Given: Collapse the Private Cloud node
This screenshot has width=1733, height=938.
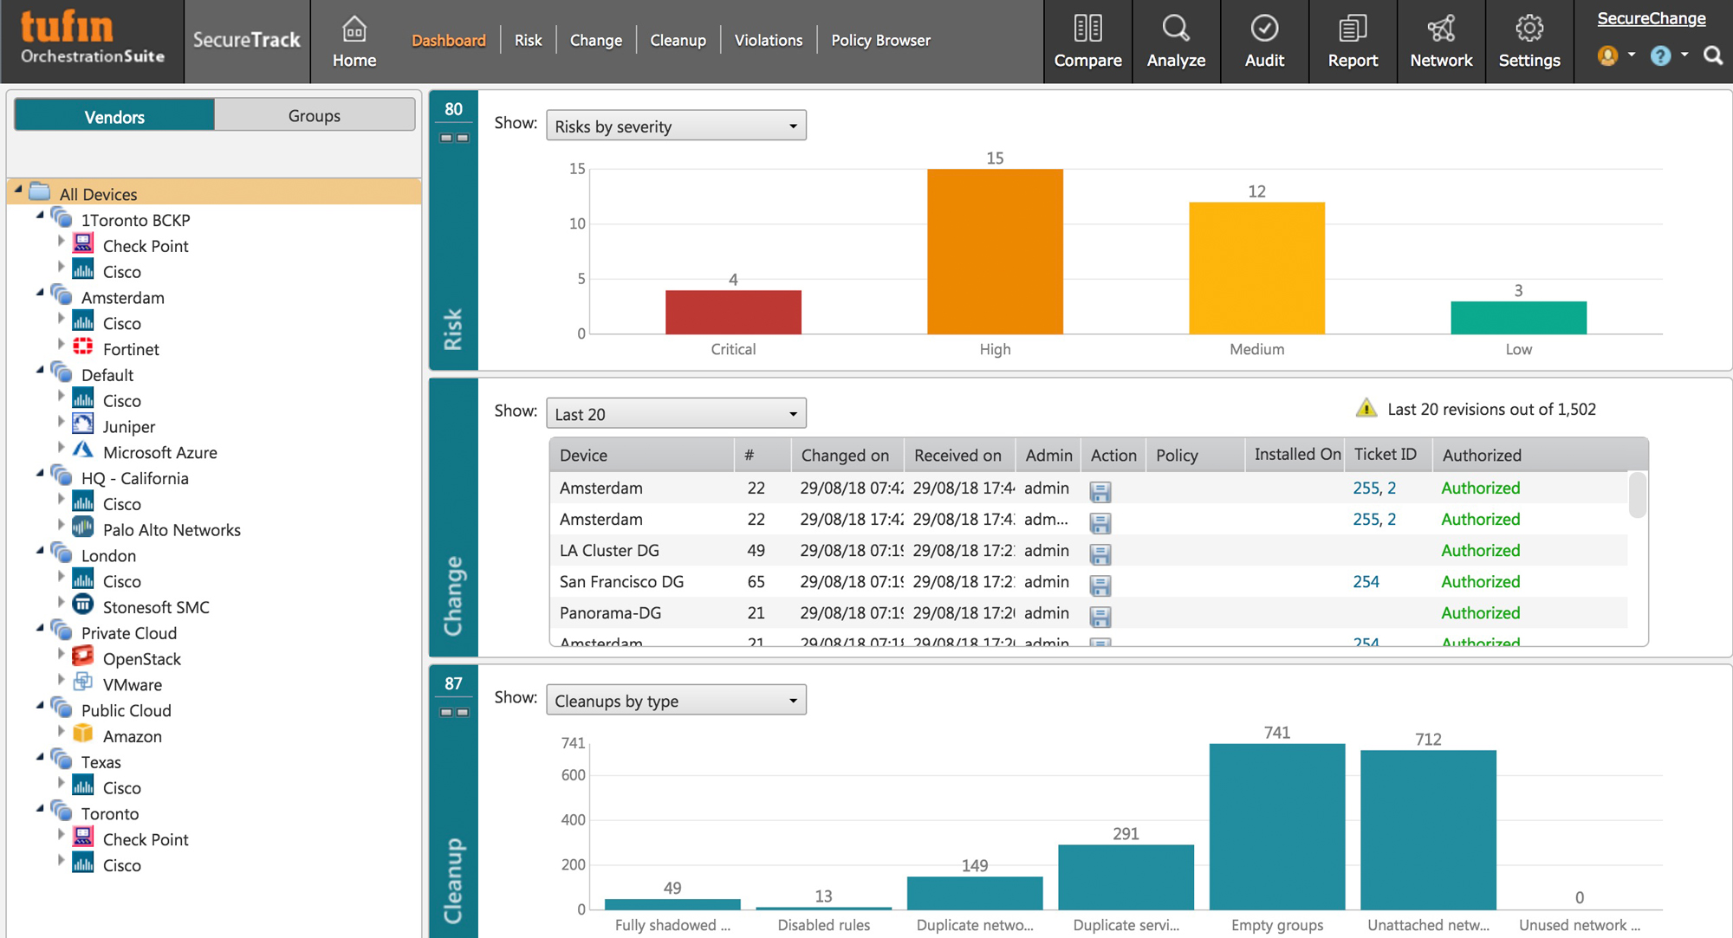Looking at the screenshot, I should (40, 628).
